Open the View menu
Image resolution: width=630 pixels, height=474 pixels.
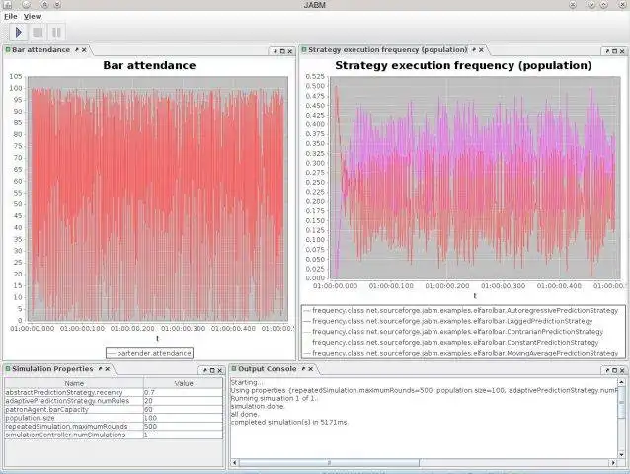[x=33, y=16]
